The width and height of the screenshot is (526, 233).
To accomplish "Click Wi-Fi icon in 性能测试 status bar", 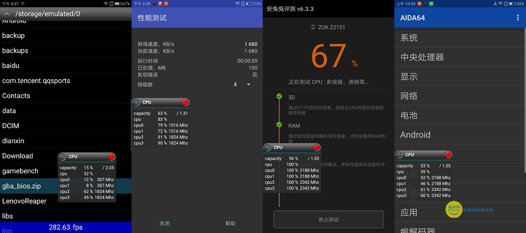I will pos(238,4).
